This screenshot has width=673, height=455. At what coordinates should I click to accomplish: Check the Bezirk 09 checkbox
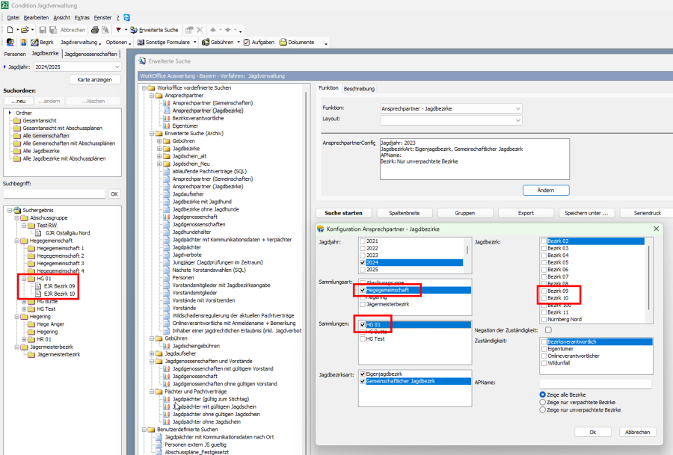544,290
